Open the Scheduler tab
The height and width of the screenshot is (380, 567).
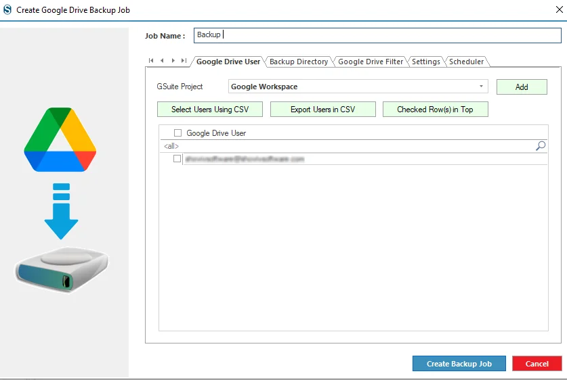point(467,62)
